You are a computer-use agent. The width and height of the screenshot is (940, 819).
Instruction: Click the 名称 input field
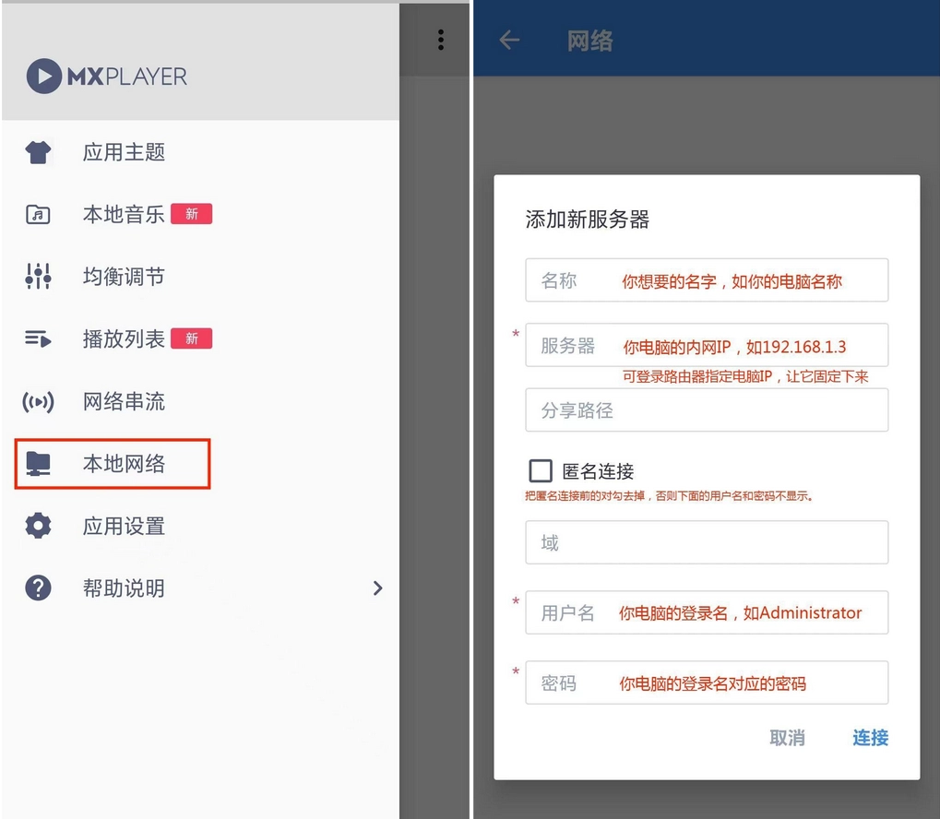point(707,280)
